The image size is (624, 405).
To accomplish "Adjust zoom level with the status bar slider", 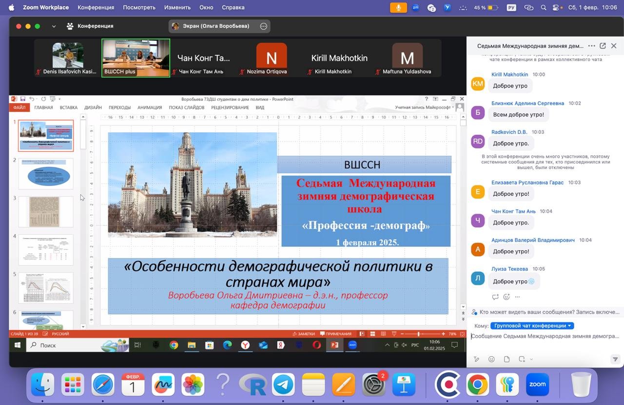I will coord(418,334).
